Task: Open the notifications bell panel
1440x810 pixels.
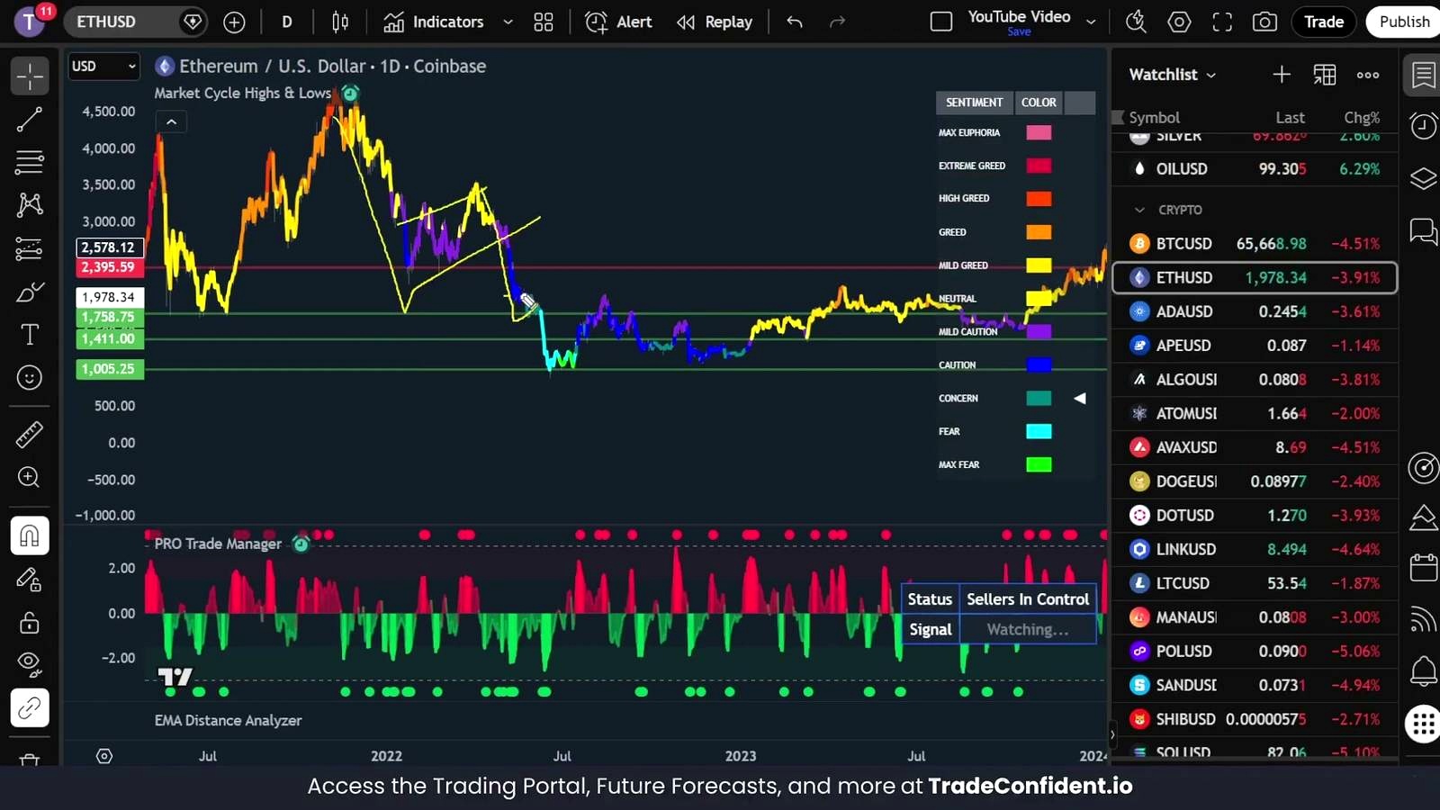Action: click(x=1423, y=671)
